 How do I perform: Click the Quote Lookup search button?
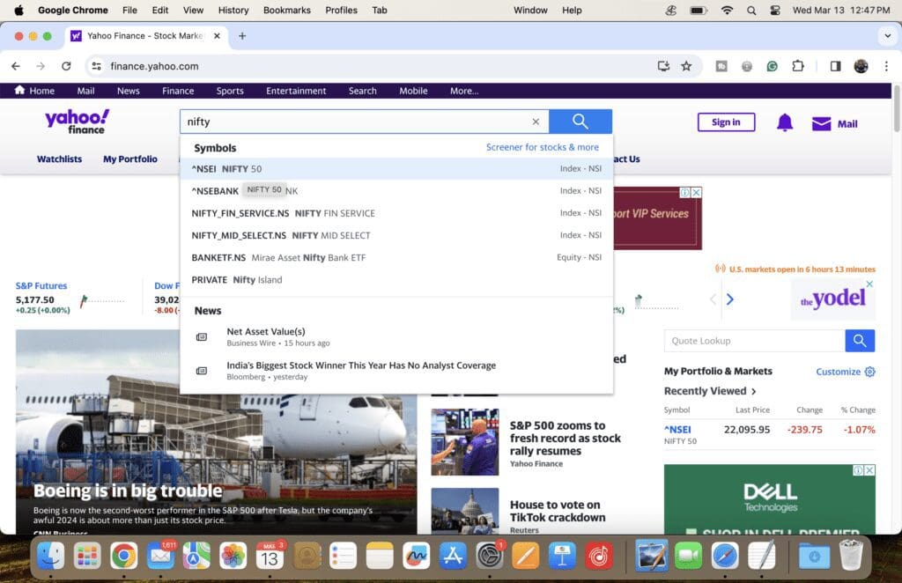(x=860, y=340)
